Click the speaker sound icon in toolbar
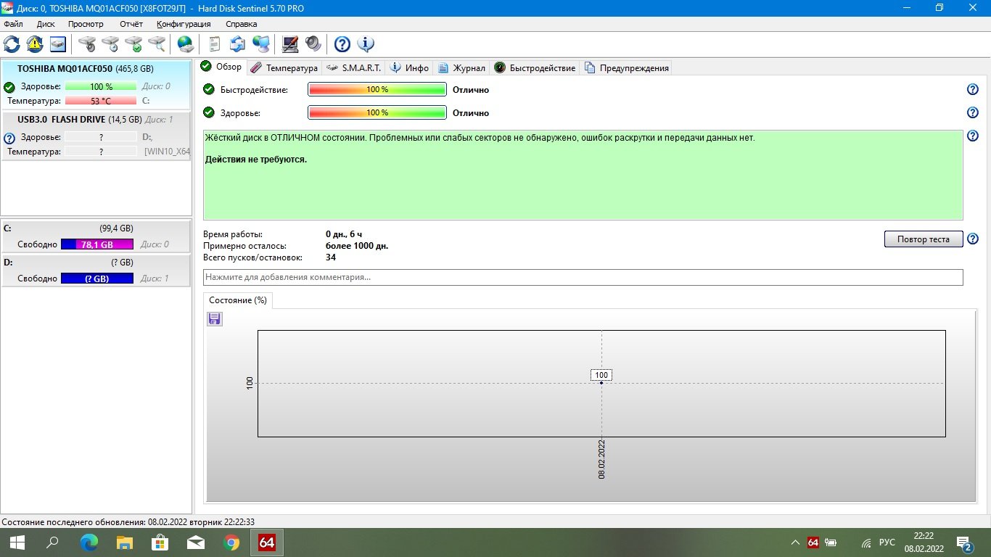Image resolution: width=991 pixels, height=557 pixels. [x=313, y=44]
